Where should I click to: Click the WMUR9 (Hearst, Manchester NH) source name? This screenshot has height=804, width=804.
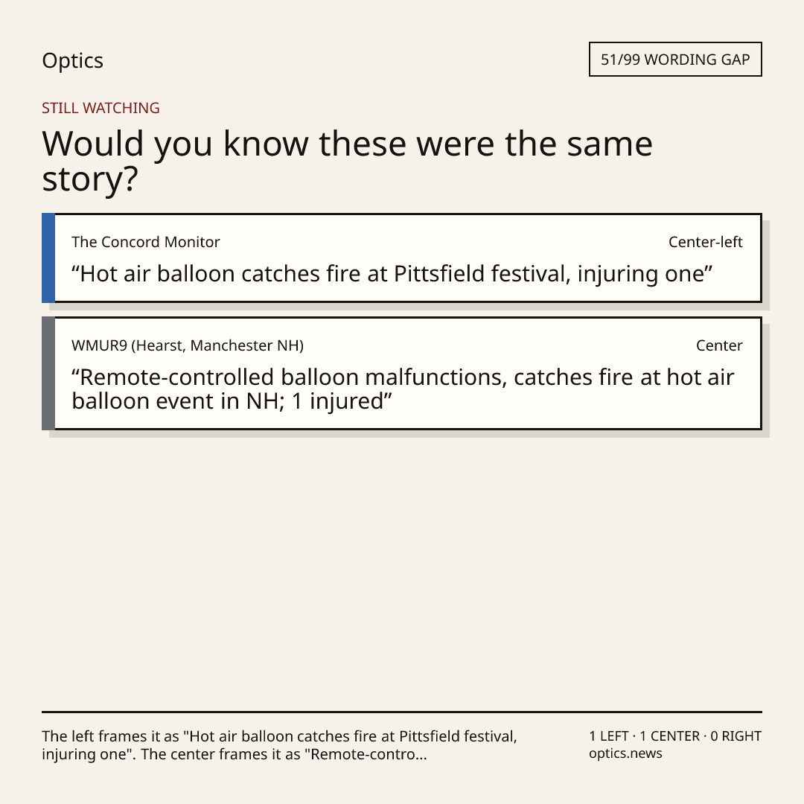pos(188,345)
